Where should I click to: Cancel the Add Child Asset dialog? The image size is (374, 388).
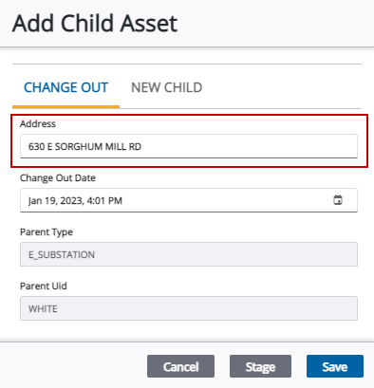click(x=180, y=366)
